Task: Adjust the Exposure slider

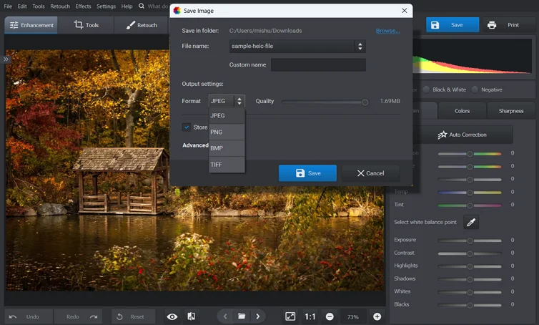Action: pos(470,241)
